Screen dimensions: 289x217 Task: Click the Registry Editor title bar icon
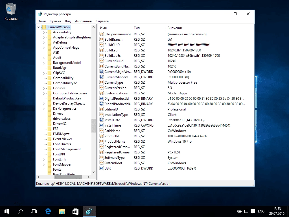coord(40,14)
